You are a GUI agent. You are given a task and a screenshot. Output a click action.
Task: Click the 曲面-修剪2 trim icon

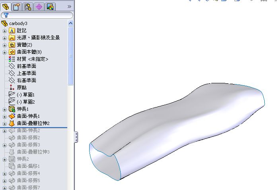tap(12, 138)
